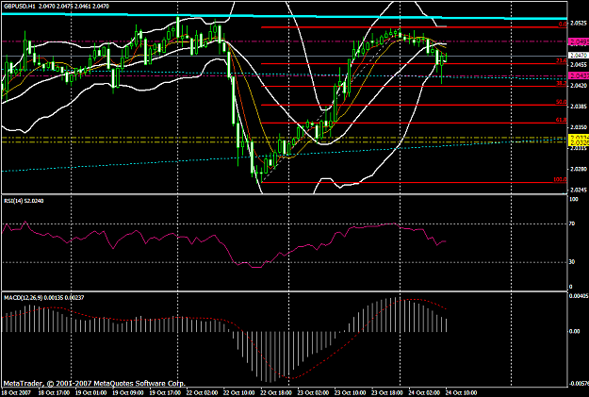Select the Fibonacci 61.8 level label
This screenshot has width=589, height=397.
pos(562,120)
